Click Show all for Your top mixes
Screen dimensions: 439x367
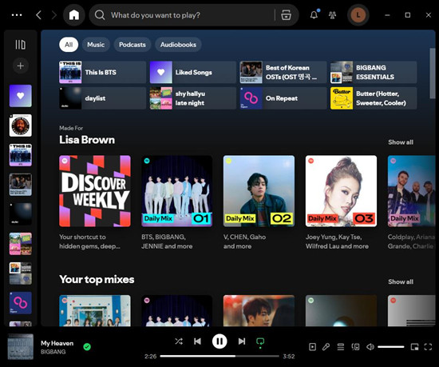coord(401,281)
